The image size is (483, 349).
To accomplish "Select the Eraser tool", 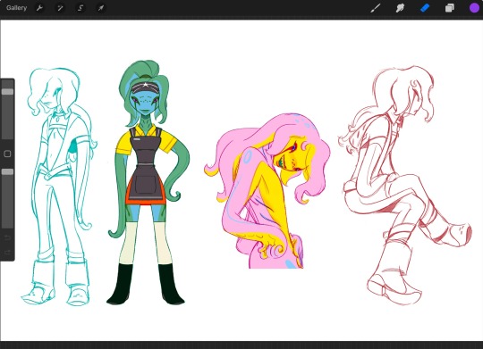I will pos(425,8).
